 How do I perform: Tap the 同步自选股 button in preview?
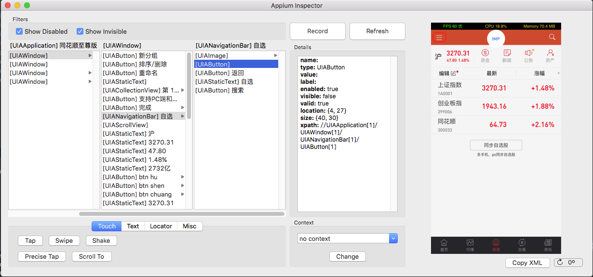(x=496, y=145)
